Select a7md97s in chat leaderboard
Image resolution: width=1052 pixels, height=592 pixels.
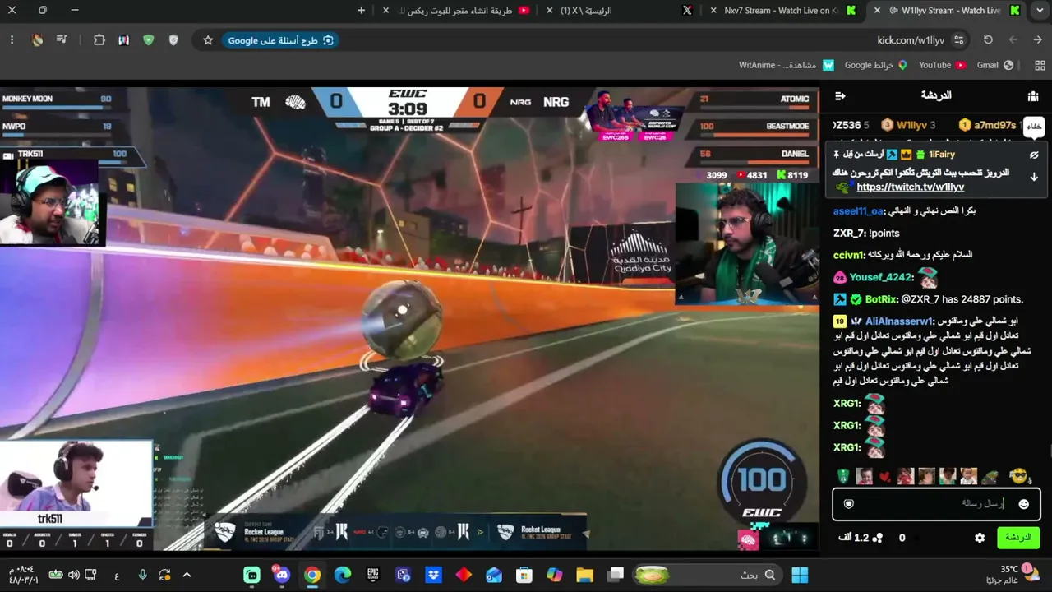(994, 125)
